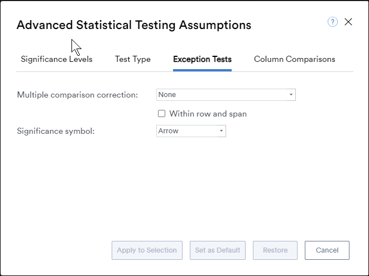Click the small arrow beside the Arrow value
This screenshot has height=276, width=369.
(221, 131)
